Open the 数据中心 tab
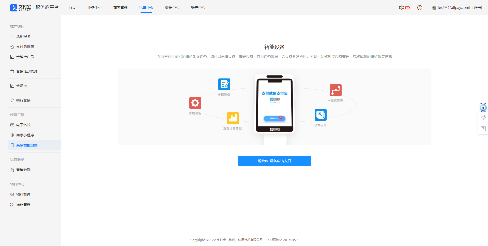 (x=172, y=8)
